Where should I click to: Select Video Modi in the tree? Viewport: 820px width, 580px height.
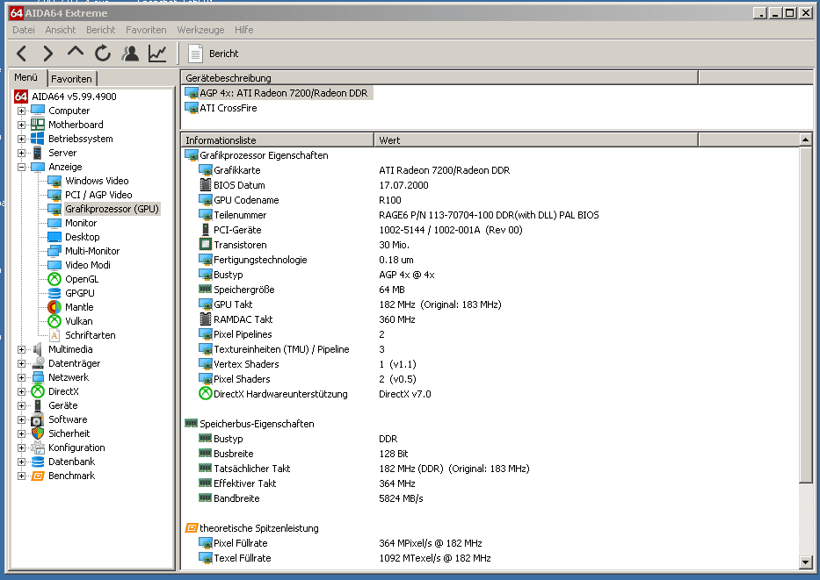tap(87, 266)
